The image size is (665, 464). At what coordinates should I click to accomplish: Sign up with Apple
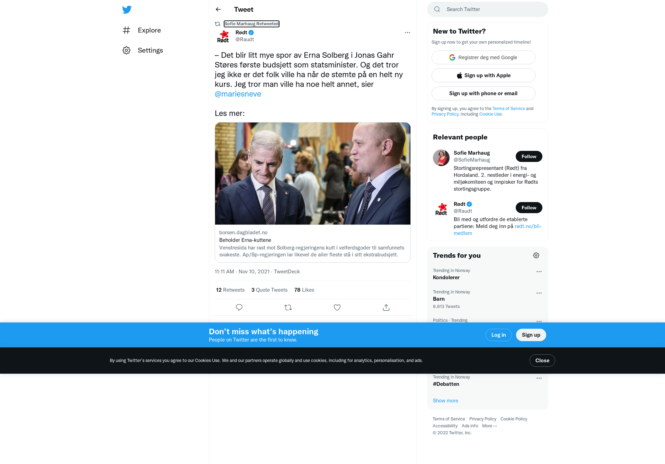tap(484, 75)
